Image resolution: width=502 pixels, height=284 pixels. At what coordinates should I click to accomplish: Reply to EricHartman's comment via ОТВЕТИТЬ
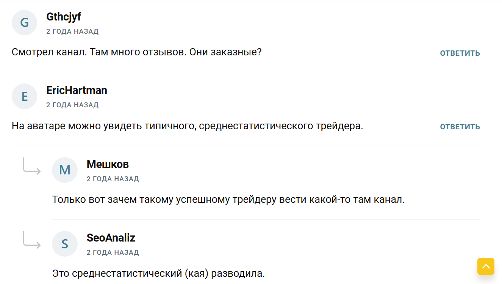460,127
